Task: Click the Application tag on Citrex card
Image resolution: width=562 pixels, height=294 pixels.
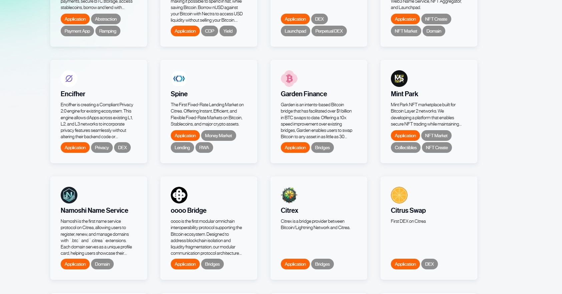Action: pyautogui.click(x=295, y=264)
